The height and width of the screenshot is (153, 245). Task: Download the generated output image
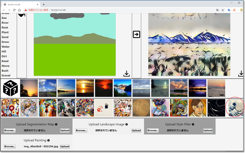click(241, 73)
